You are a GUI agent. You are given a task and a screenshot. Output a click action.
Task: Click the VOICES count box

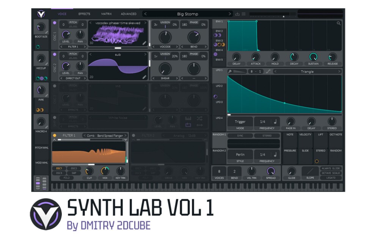point(219,174)
